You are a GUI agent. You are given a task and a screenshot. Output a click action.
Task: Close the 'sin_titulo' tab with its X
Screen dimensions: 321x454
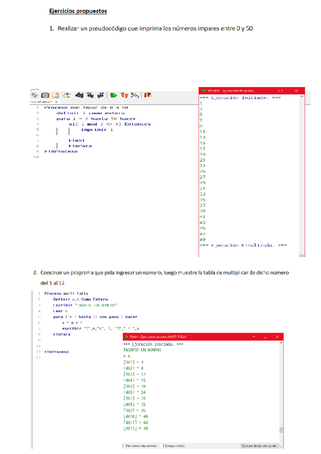click(x=56, y=102)
